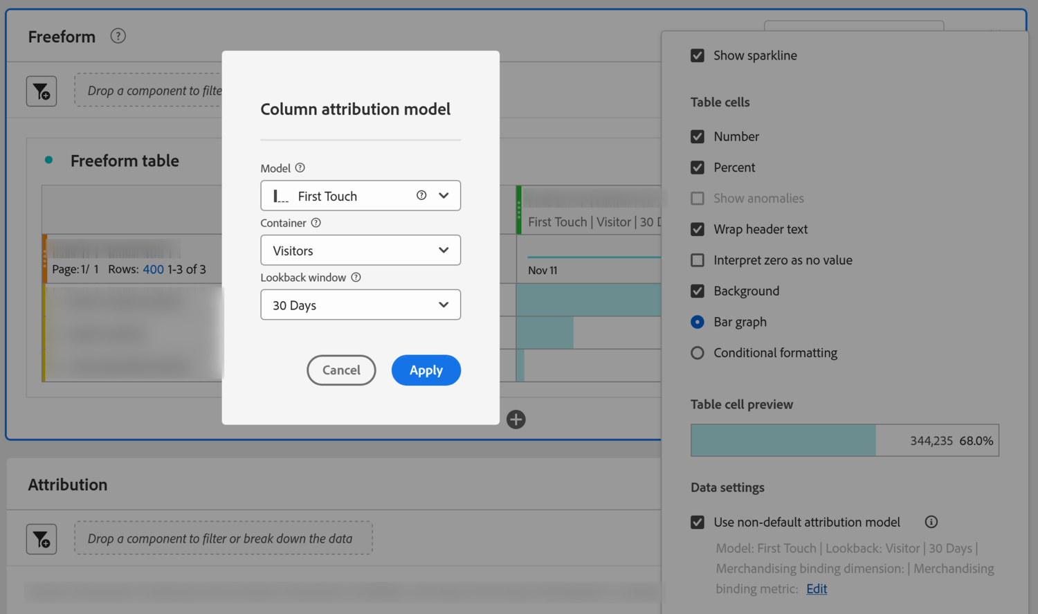Click the First Touch model icon

click(280, 196)
